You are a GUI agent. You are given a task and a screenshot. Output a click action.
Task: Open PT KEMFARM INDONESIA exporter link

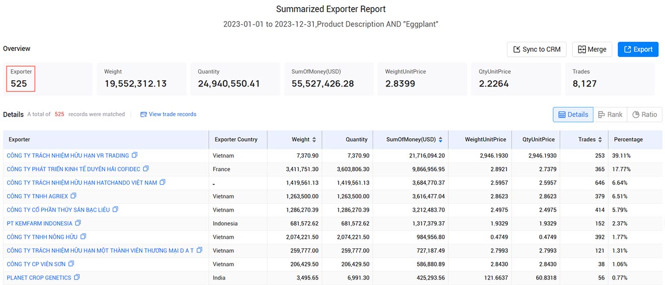click(40, 224)
